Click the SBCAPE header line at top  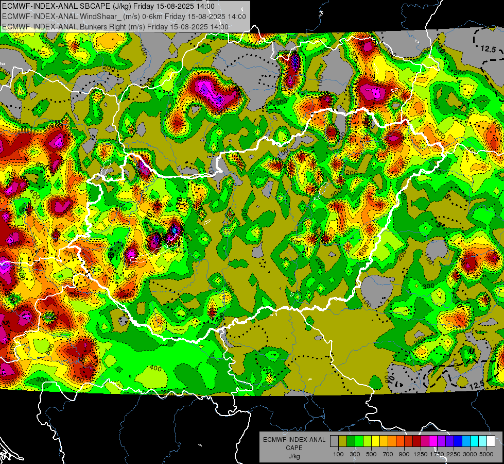(108, 6)
